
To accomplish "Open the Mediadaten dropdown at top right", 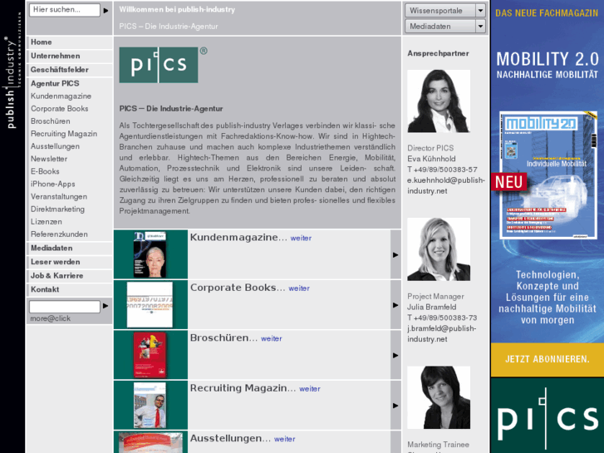I will [x=445, y=27].
